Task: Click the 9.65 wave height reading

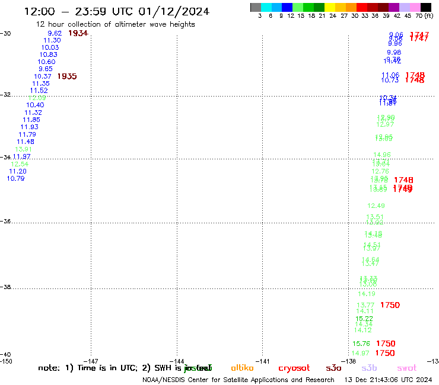Action: (x=46, y=69)
